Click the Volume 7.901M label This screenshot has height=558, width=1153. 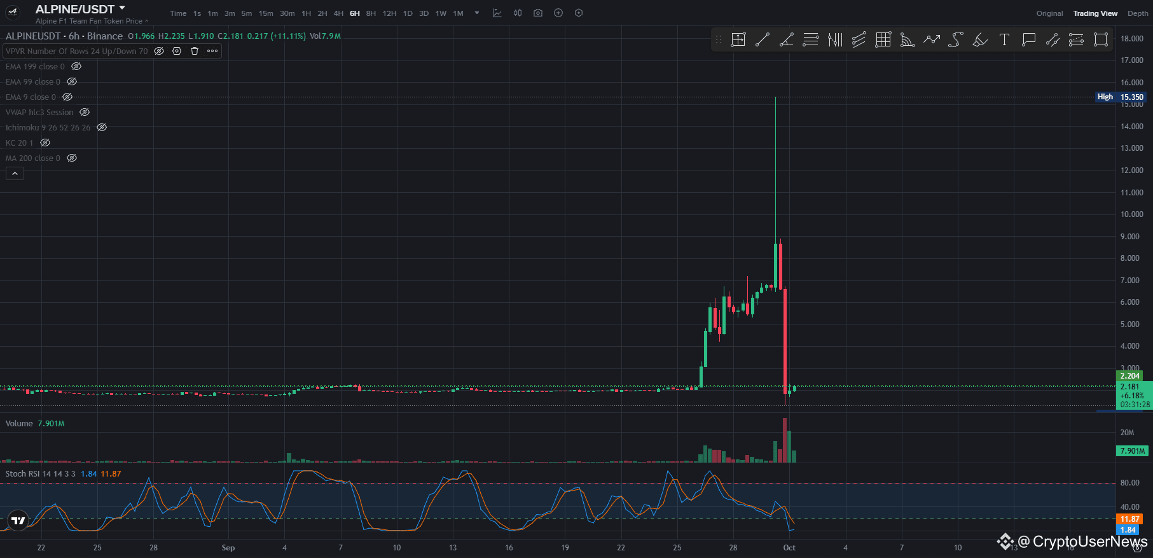pyautogui.click(x=35, y=424)
